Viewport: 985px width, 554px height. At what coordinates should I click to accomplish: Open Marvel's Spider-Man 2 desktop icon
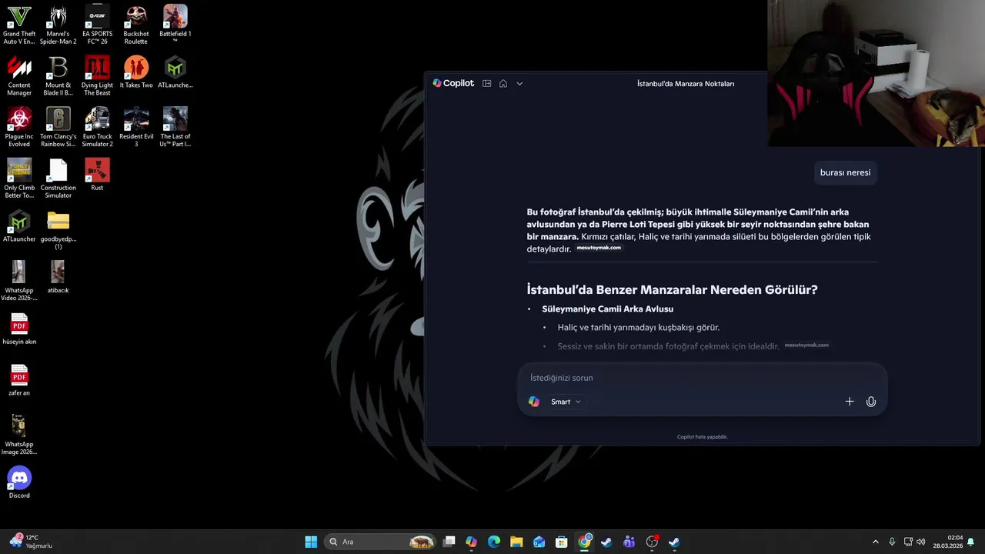(58, 25)
